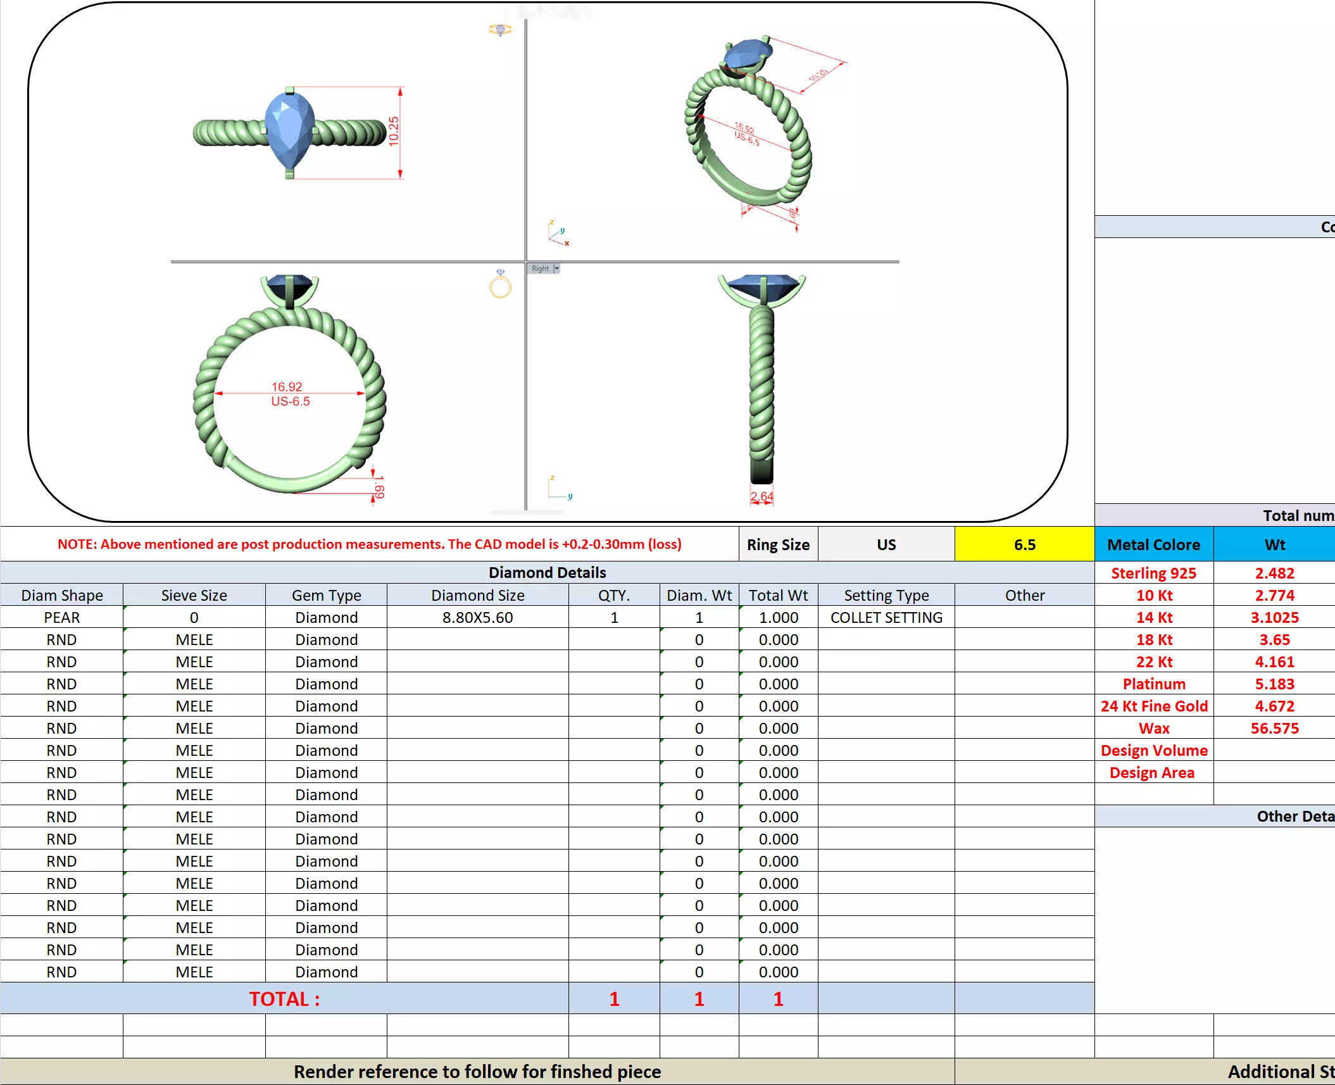Viewport: 1335px width, 1085px height.
Task: Click the COLLET SETTING cell
Action: pyautogui.click(x=886, y=617)
